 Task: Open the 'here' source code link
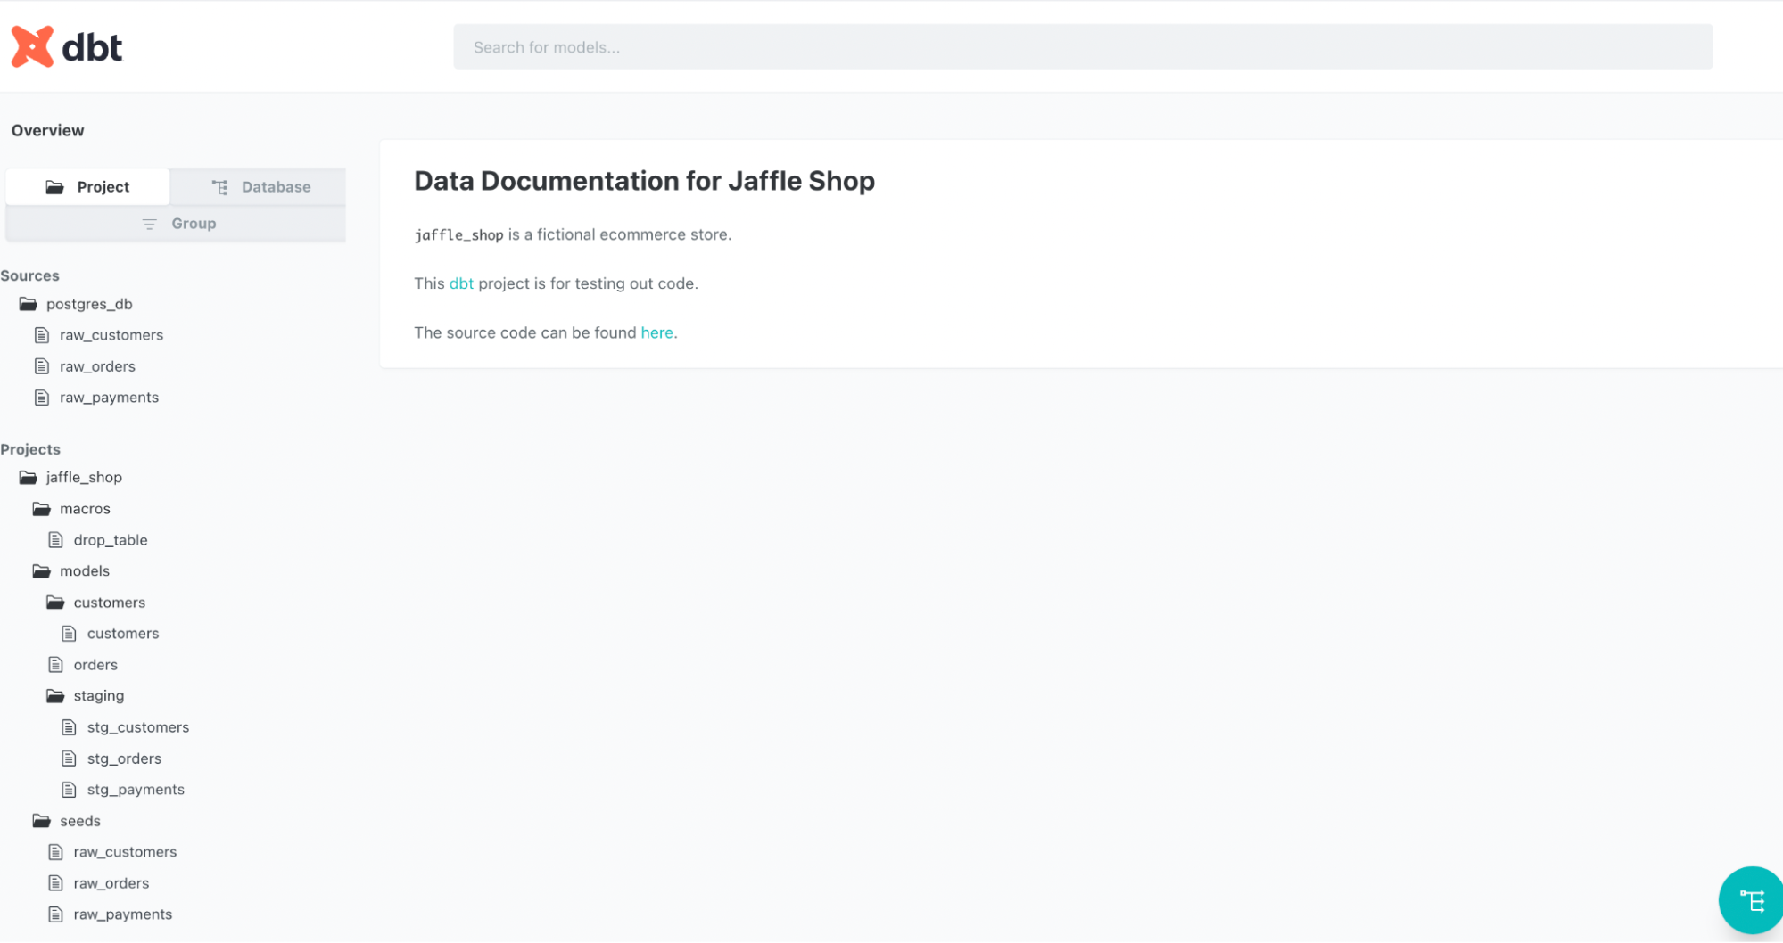click(656, 332)
